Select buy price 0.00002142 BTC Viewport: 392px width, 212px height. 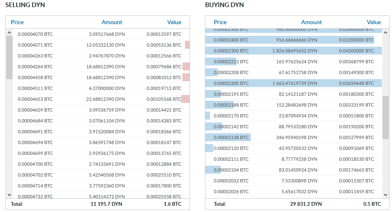point(231,127)
